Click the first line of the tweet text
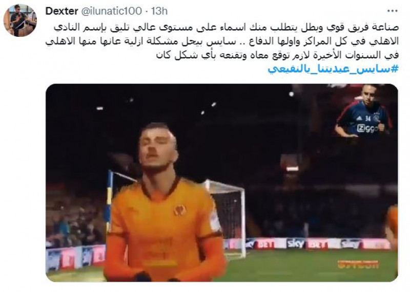Viewport: 410px width, 292px height. pyautogui.click(x=227, y=28)
